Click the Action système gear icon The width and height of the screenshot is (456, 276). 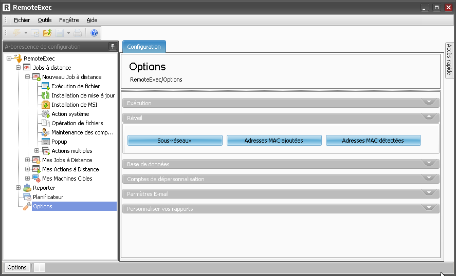coord(46,114)
